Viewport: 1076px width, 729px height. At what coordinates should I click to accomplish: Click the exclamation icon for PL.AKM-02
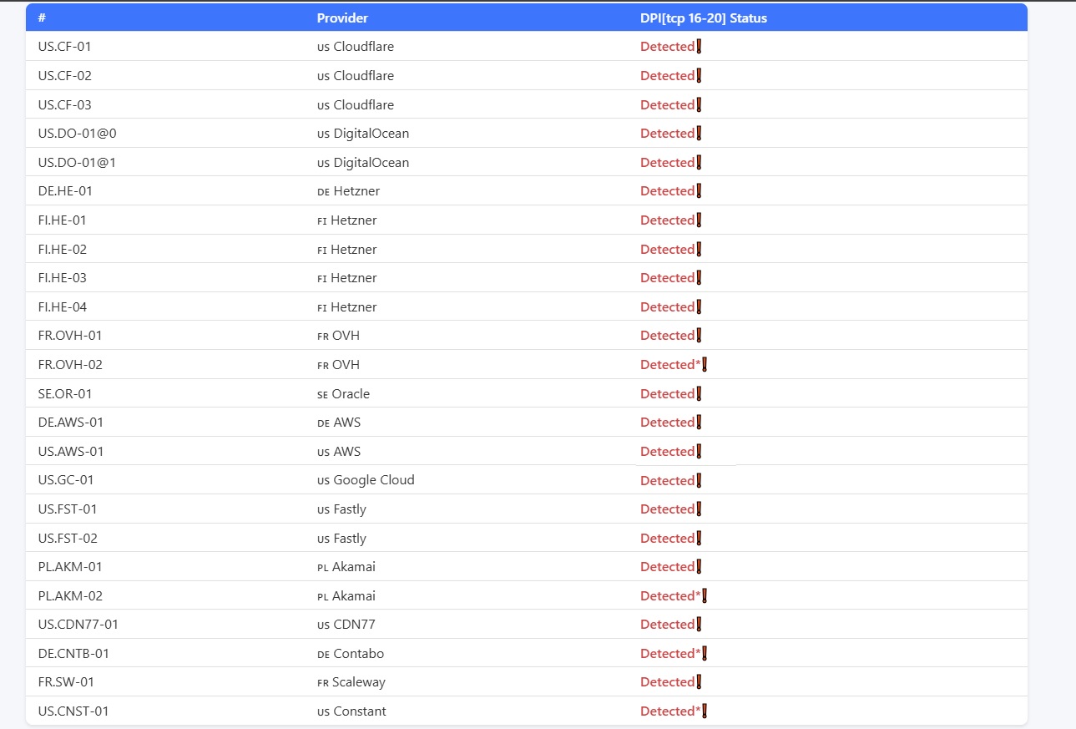(x=705, y=596)
